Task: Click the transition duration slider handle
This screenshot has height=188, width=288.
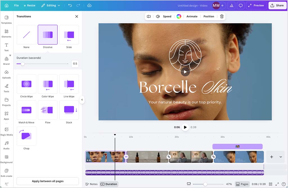Action: 22,64
